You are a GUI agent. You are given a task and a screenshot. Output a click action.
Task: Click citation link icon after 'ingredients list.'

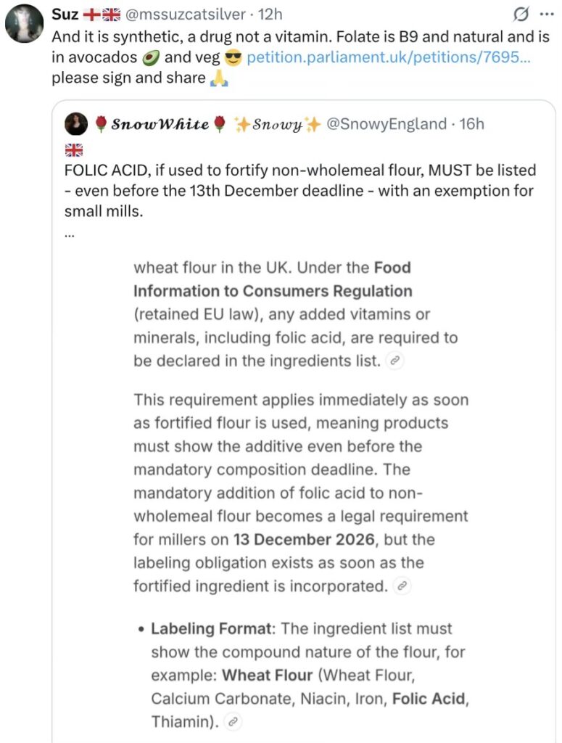pyautogui.click(x=395, y=361)
